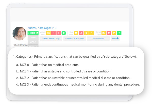Open the yellow M drug alert

(76, 33)
